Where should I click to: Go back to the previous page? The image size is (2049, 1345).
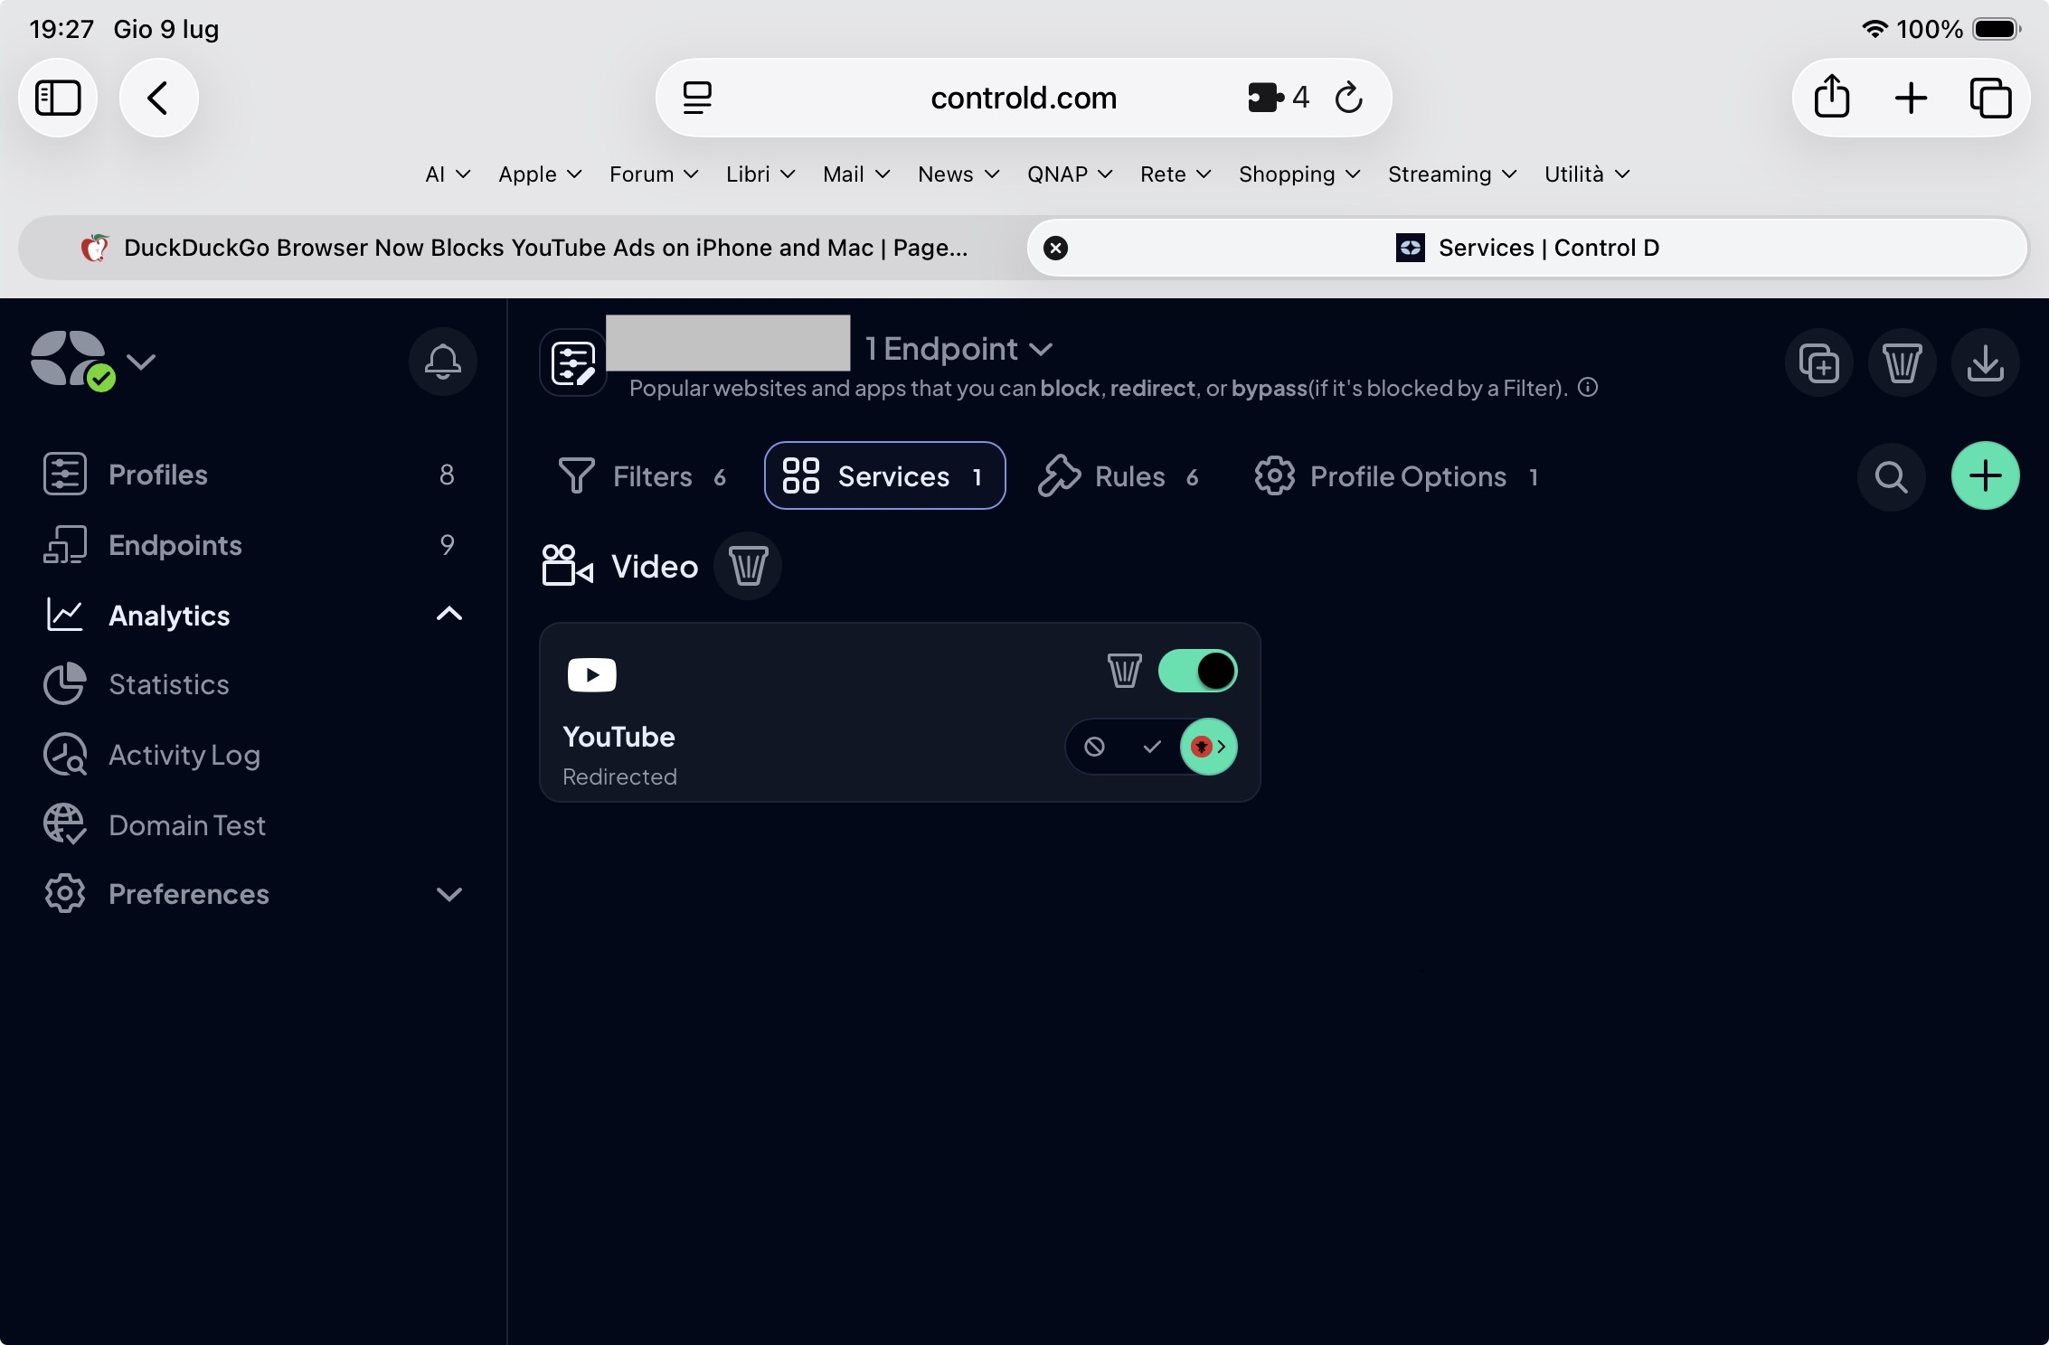click(x=159, y=98)
